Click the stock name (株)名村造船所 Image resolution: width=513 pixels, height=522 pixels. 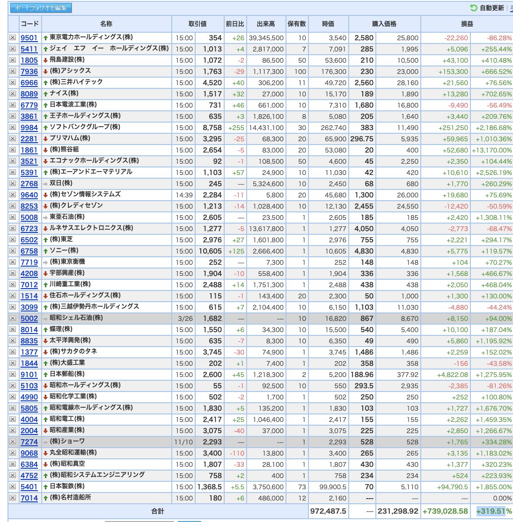point(70,497)
